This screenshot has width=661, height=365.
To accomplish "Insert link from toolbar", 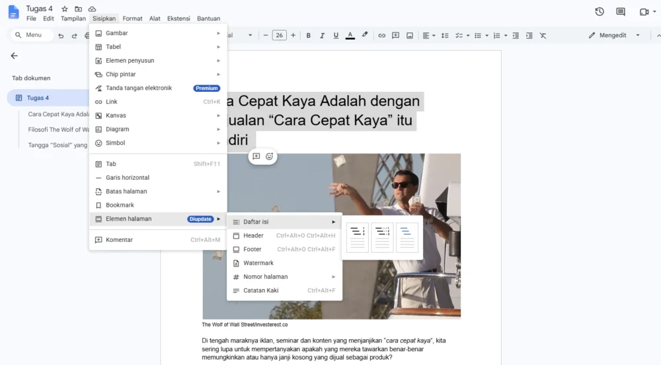I will [x=381, y=36].
